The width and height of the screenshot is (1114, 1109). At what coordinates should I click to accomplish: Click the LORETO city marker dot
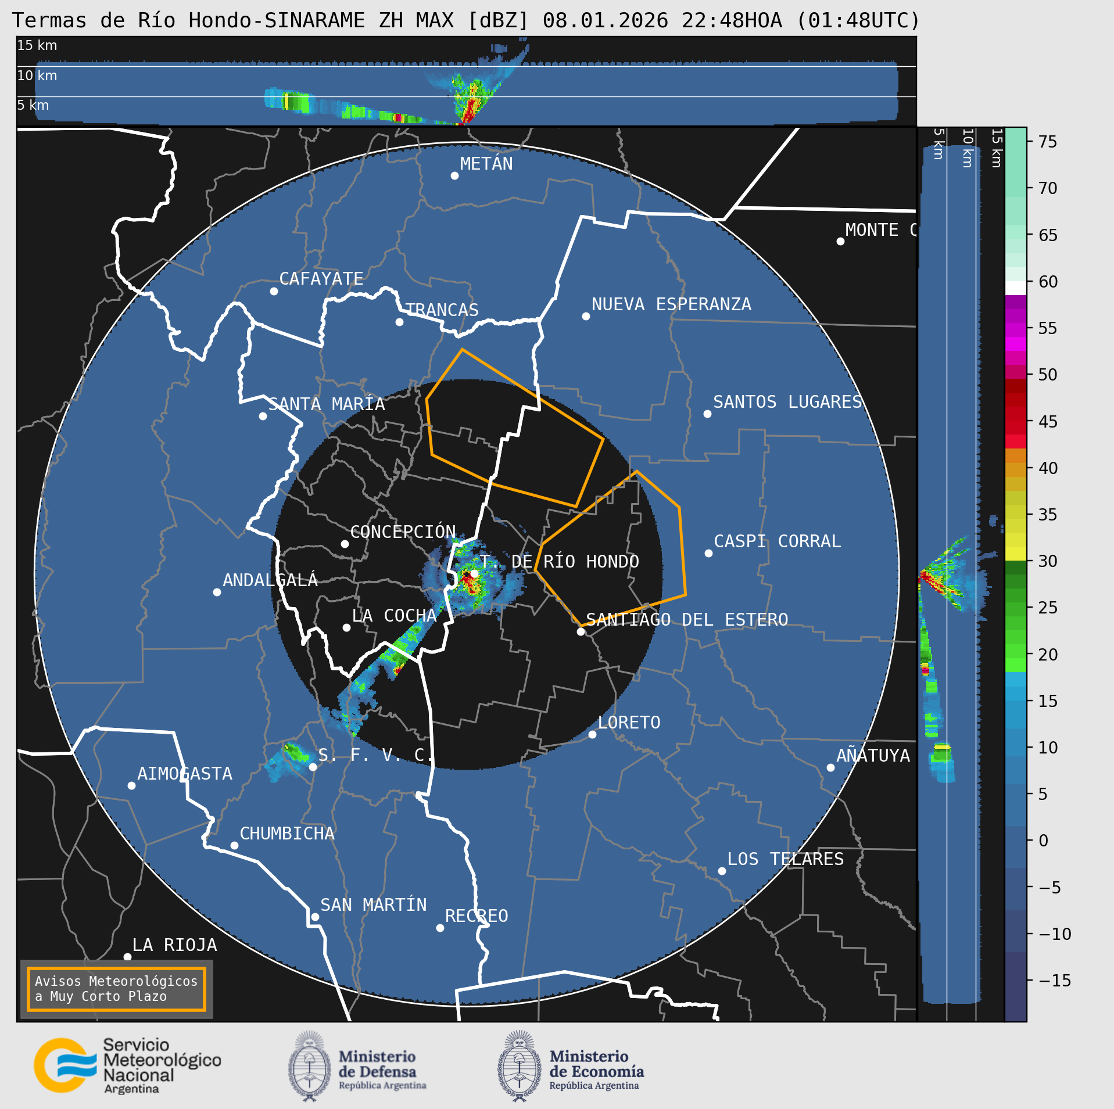pos(592,734)
